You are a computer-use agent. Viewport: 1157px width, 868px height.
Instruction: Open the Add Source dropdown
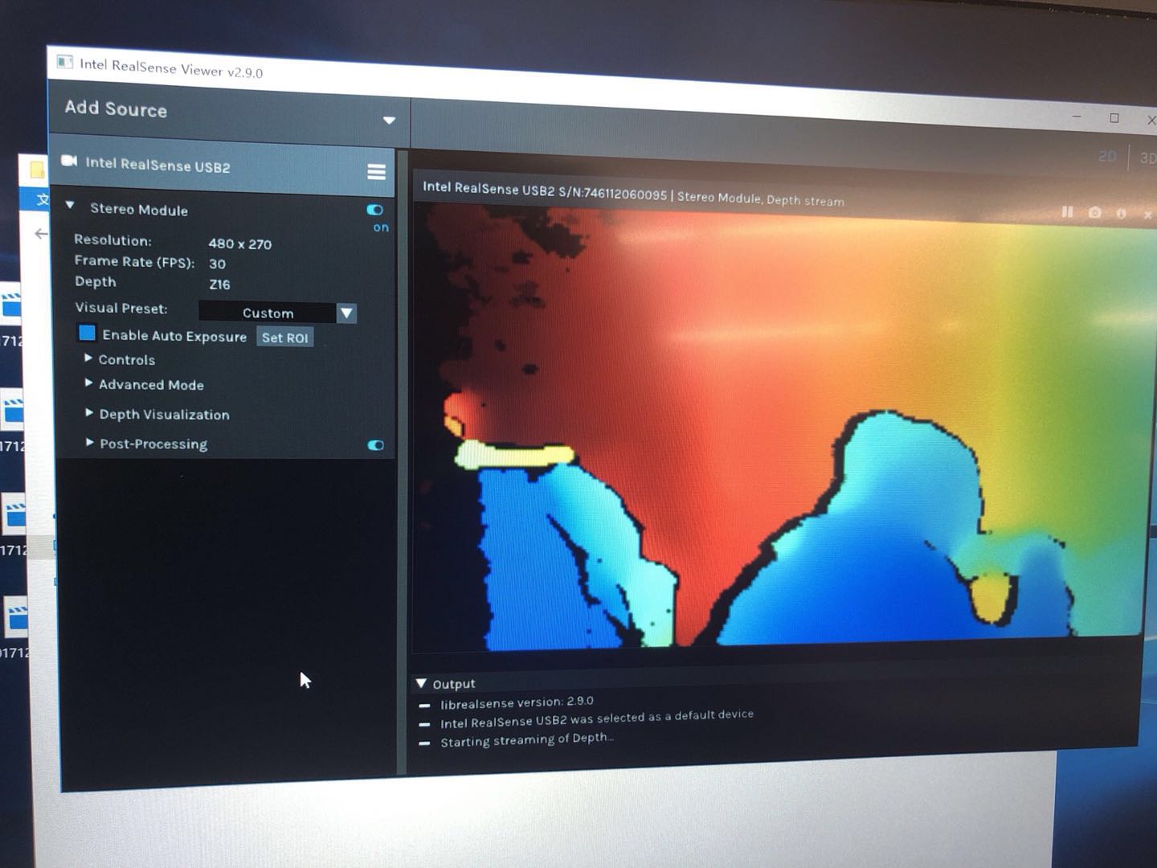tap(389, 121)
